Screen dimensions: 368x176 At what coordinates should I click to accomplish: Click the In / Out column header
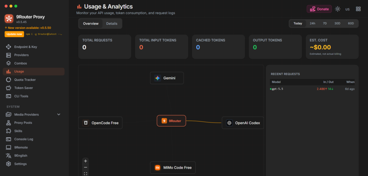(328, 82)
